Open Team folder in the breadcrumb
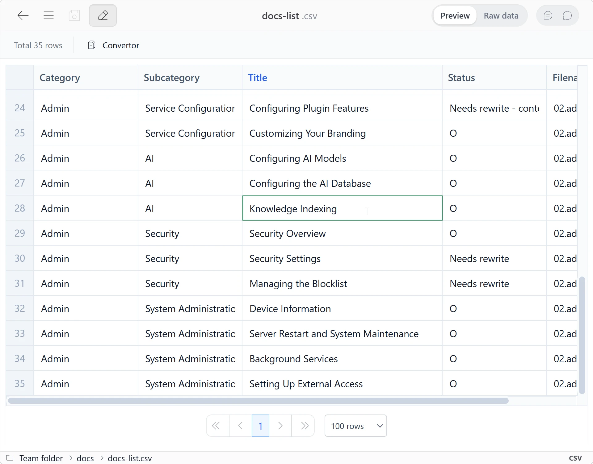Screen dimensions: 593x464 [41, 458]
